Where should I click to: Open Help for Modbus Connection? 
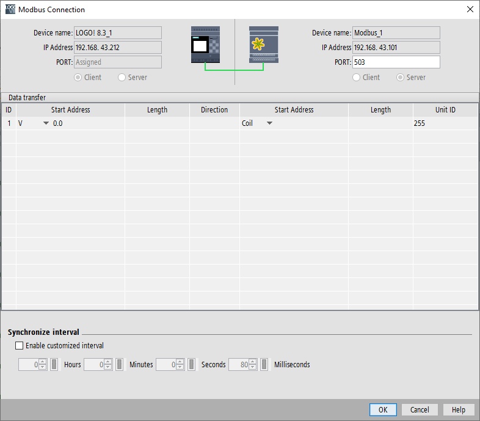[x=458, y=409]
